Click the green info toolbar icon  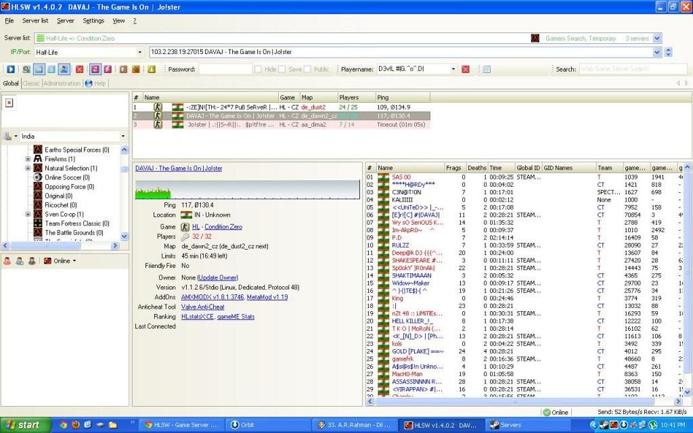(152, 69)
